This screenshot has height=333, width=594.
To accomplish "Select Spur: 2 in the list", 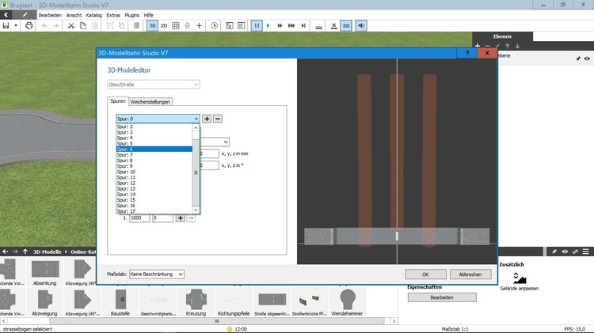I will [x=154, y=127].
